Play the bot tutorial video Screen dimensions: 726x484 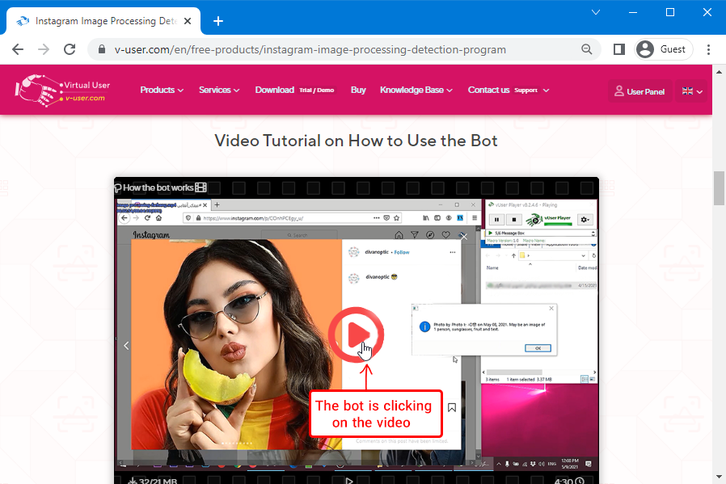click(x=356, y=335)
